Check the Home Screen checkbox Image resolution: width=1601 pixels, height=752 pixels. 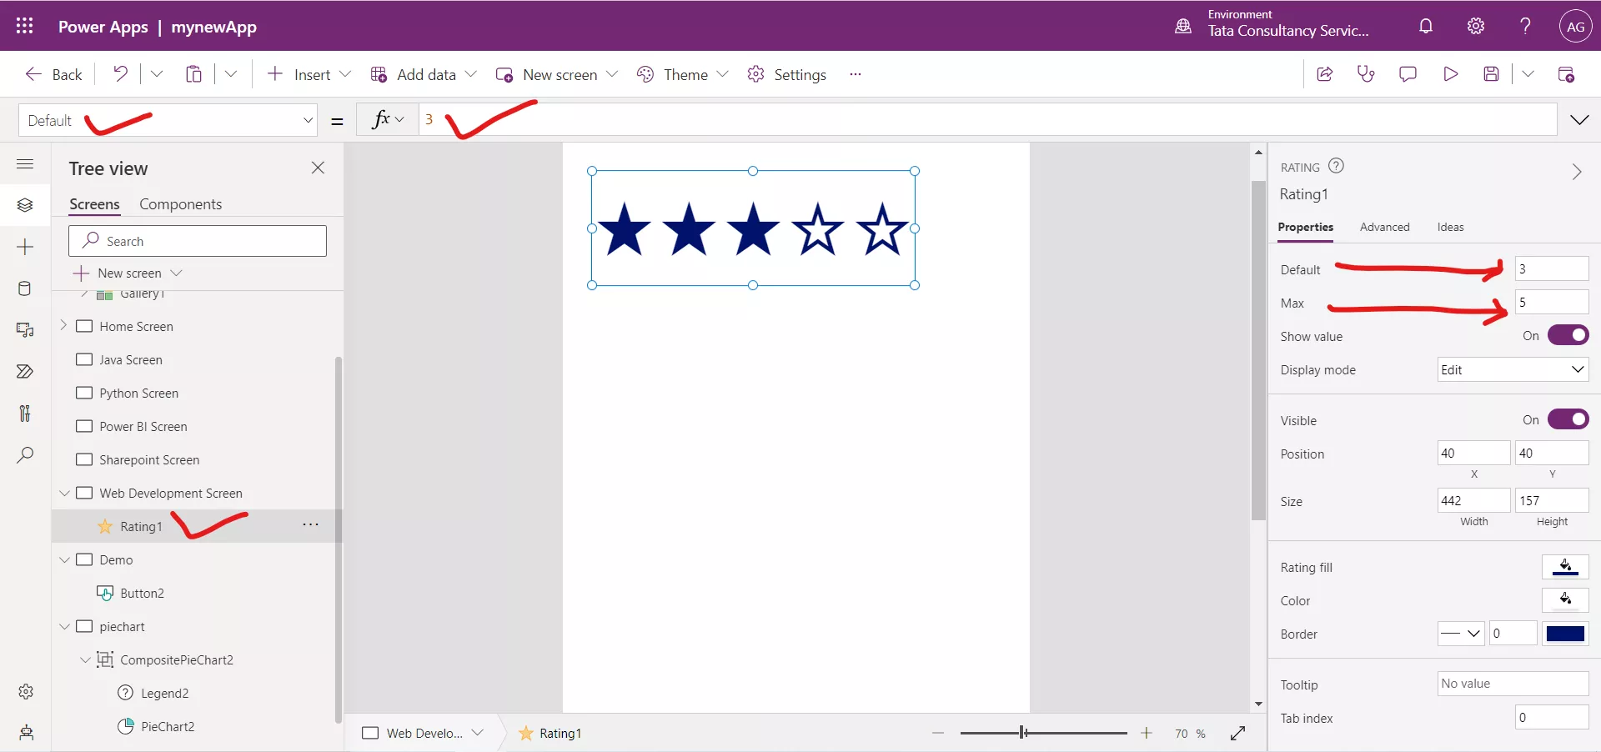[x=83, y=326]
